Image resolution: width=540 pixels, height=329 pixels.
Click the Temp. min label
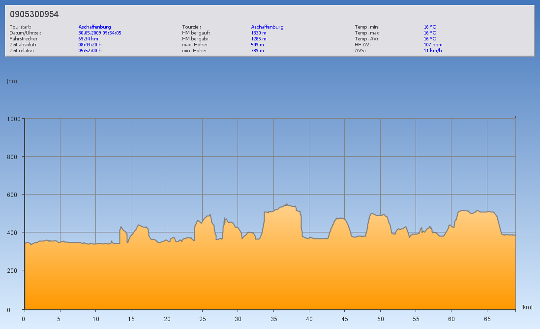point(367,27)
